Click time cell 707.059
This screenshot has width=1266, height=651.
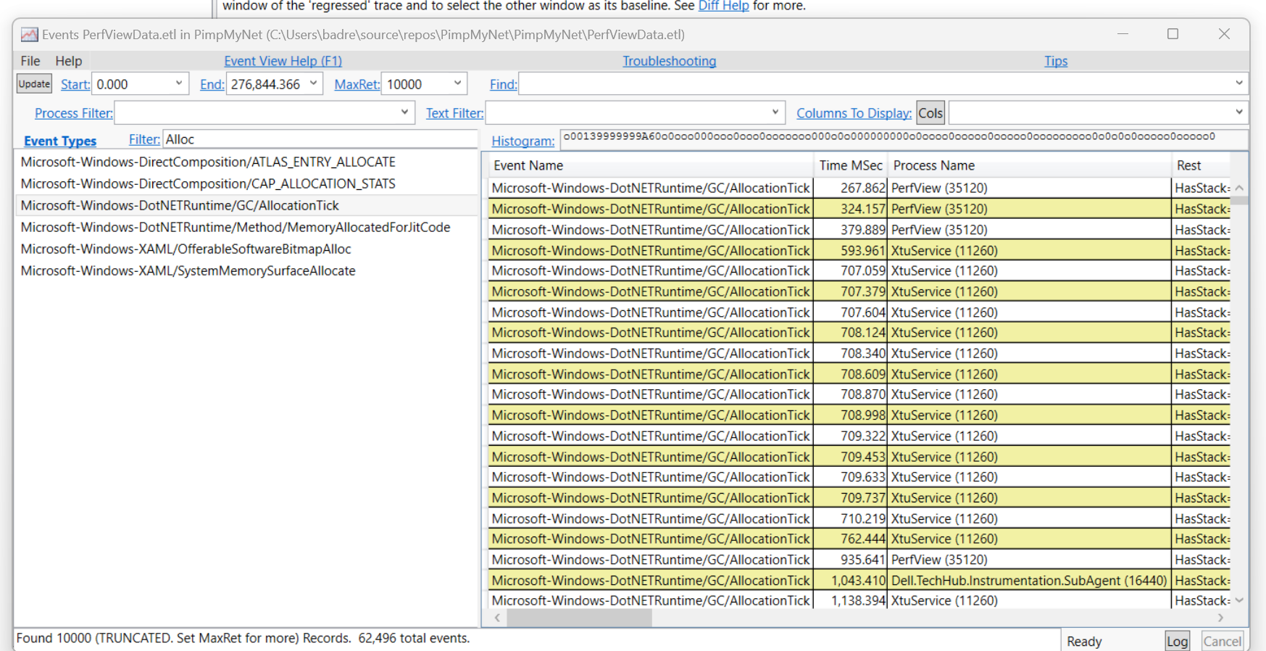pyautogui.click(x=851, y=271)
